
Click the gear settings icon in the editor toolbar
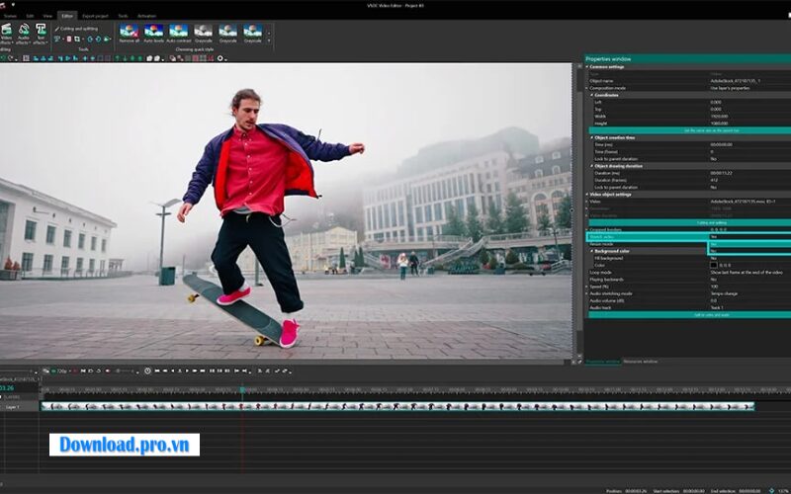220,58
